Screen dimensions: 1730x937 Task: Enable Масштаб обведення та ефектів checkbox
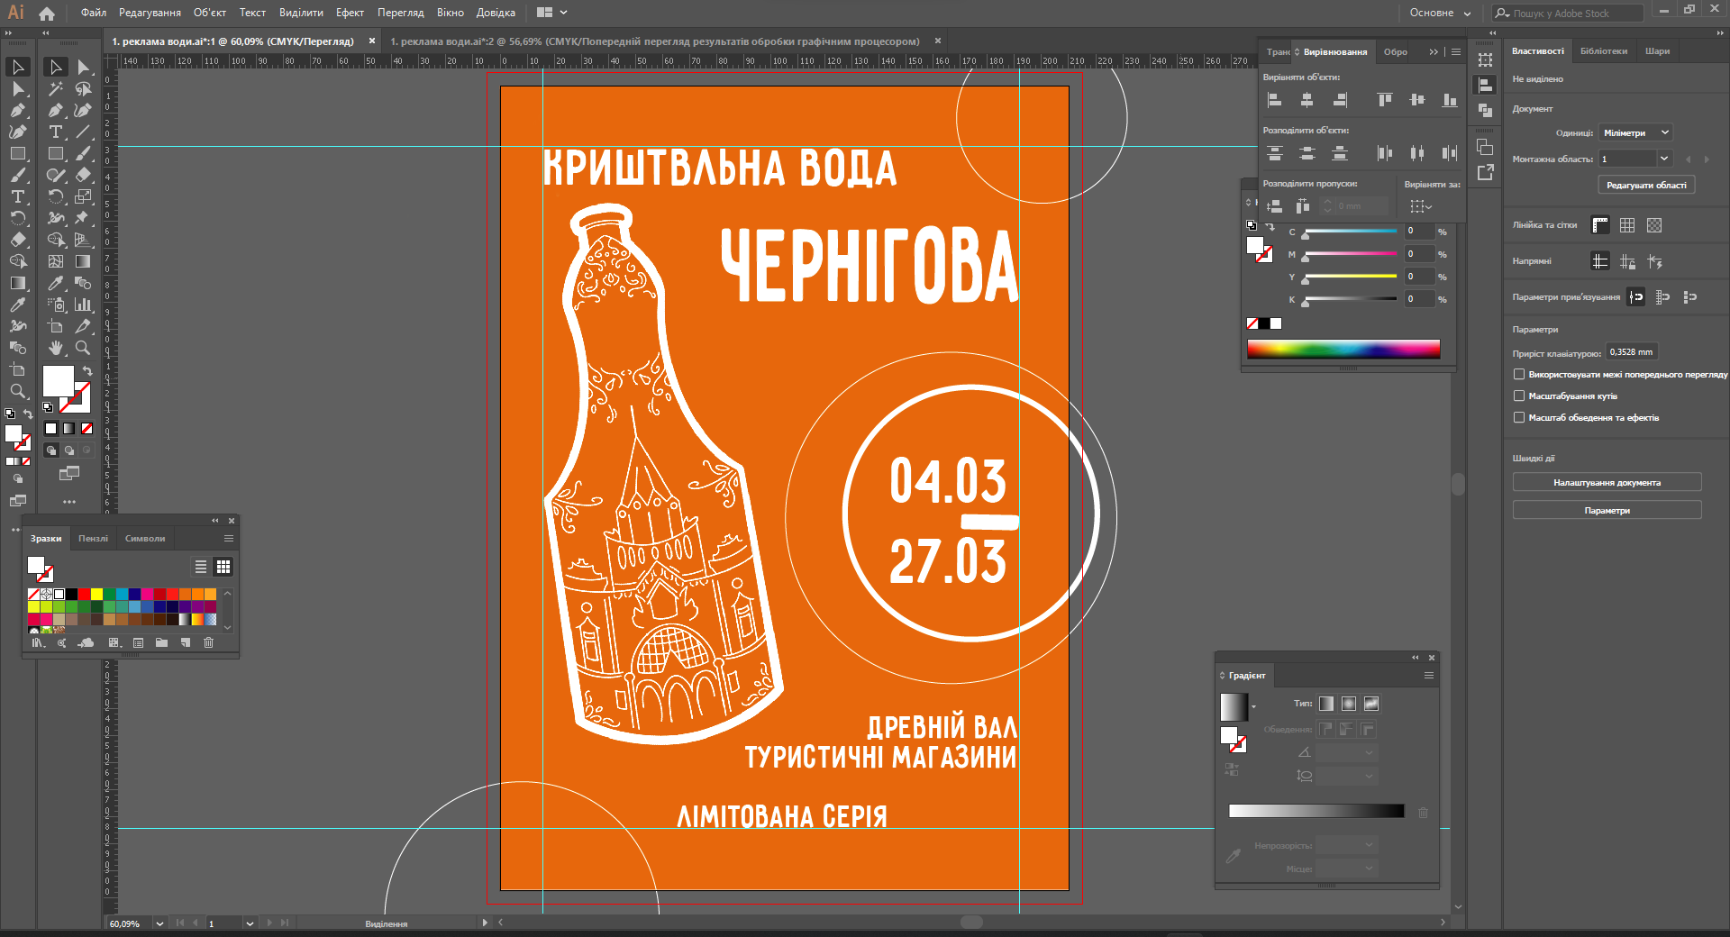coord(1519,417)
